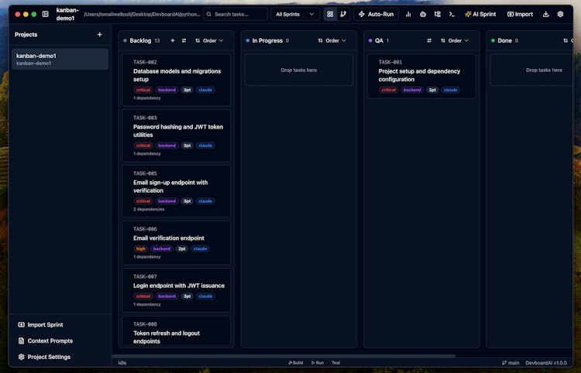
Task: Switch to the dependency graph view
Action: tap(343, 14)
